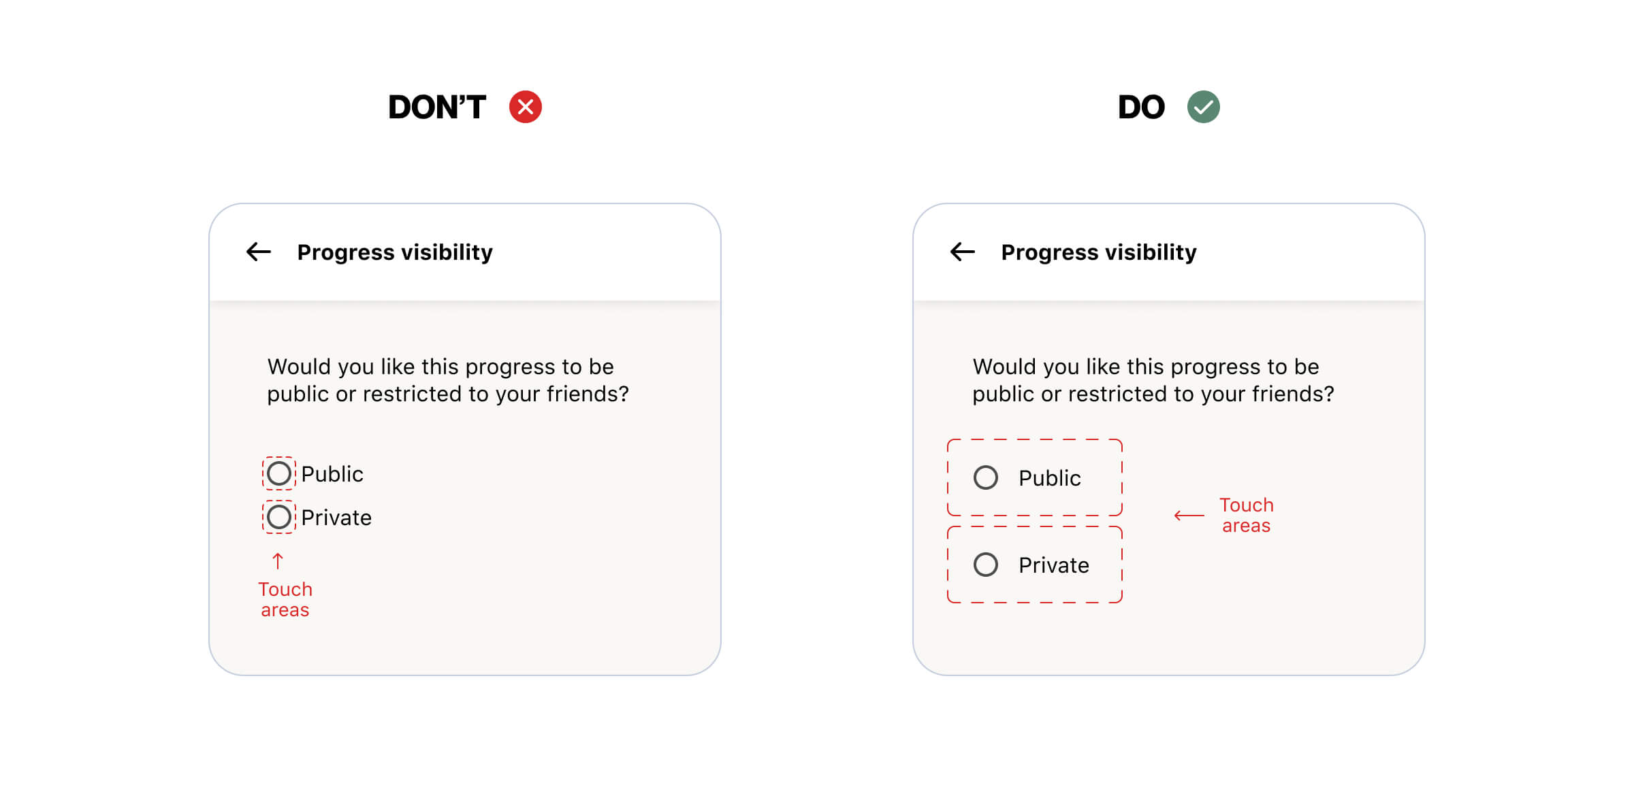Click the DO heading text

pos(1141,107)
